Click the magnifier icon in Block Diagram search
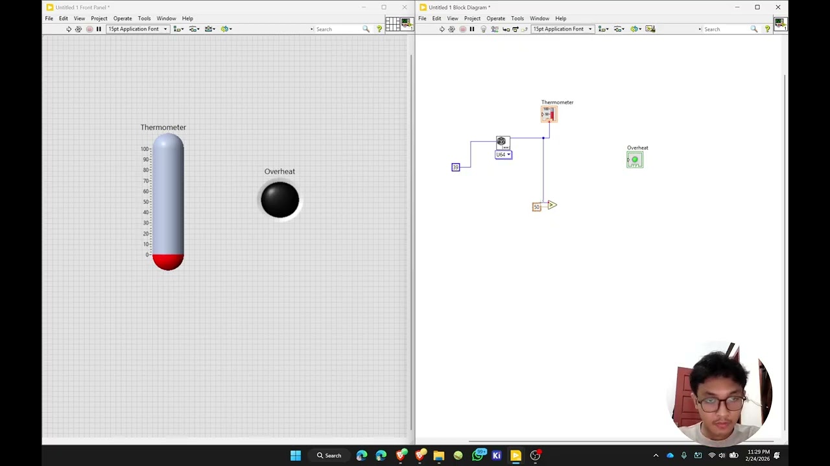 (754, 29)
